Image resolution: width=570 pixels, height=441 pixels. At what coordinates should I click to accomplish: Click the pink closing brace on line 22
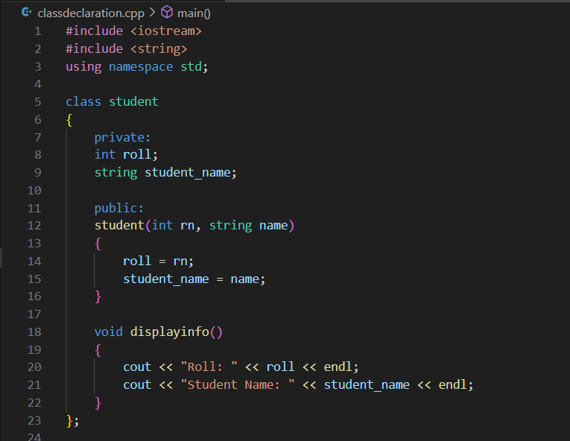click(x=98, y=403)
